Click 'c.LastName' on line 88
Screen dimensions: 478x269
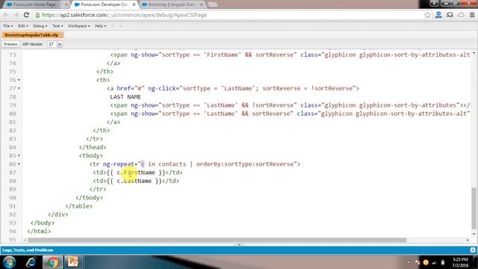pyautogui.click(x=134, y=181)
